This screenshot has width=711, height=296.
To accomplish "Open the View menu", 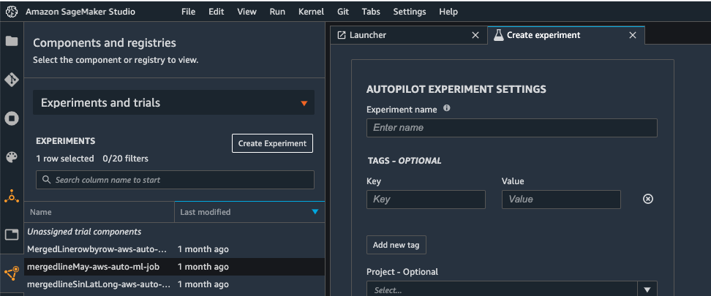I will coord(247,12).
